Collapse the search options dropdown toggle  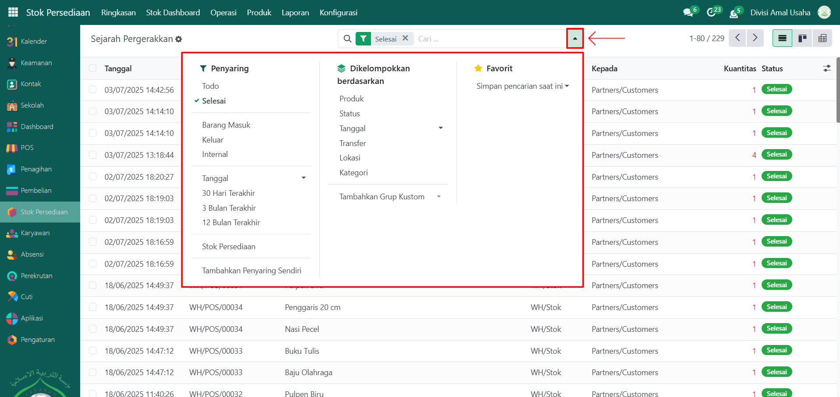[x=575, y=38]
